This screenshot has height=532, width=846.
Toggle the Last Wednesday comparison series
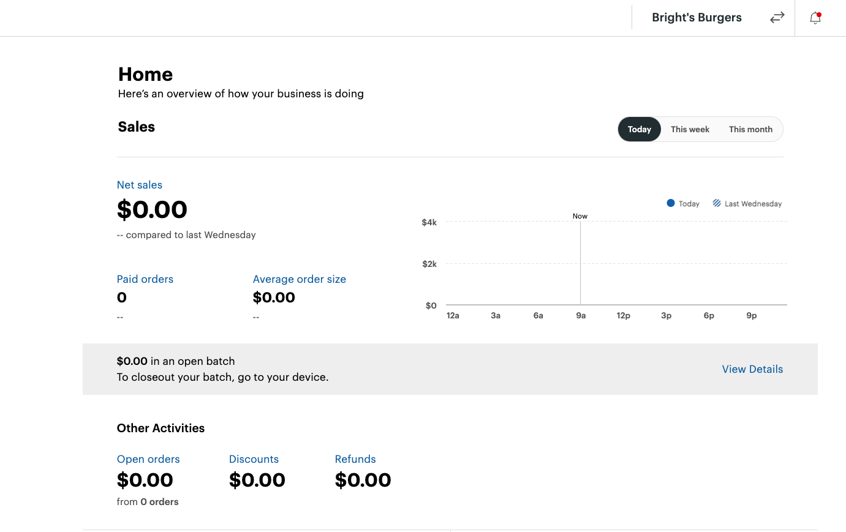click(747, 203)
